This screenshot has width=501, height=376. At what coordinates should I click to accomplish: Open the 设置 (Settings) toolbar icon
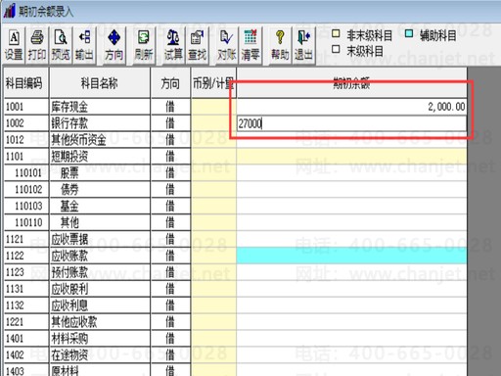pyautogui.click(x=14, y=46)
